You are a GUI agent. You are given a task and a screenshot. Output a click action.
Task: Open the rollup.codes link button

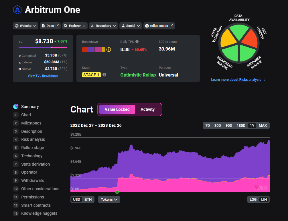(x=159, y=26)
